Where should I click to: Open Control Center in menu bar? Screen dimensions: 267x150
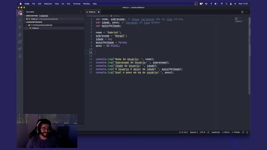[231, 4]
